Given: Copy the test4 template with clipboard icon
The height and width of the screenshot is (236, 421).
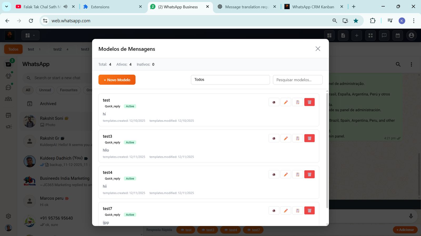Looking at the screenshot, I should 298,175.
